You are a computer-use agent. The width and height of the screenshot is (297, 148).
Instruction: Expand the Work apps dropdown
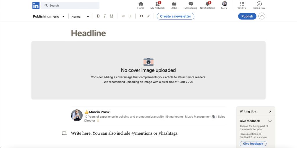[x=242, y=6]
